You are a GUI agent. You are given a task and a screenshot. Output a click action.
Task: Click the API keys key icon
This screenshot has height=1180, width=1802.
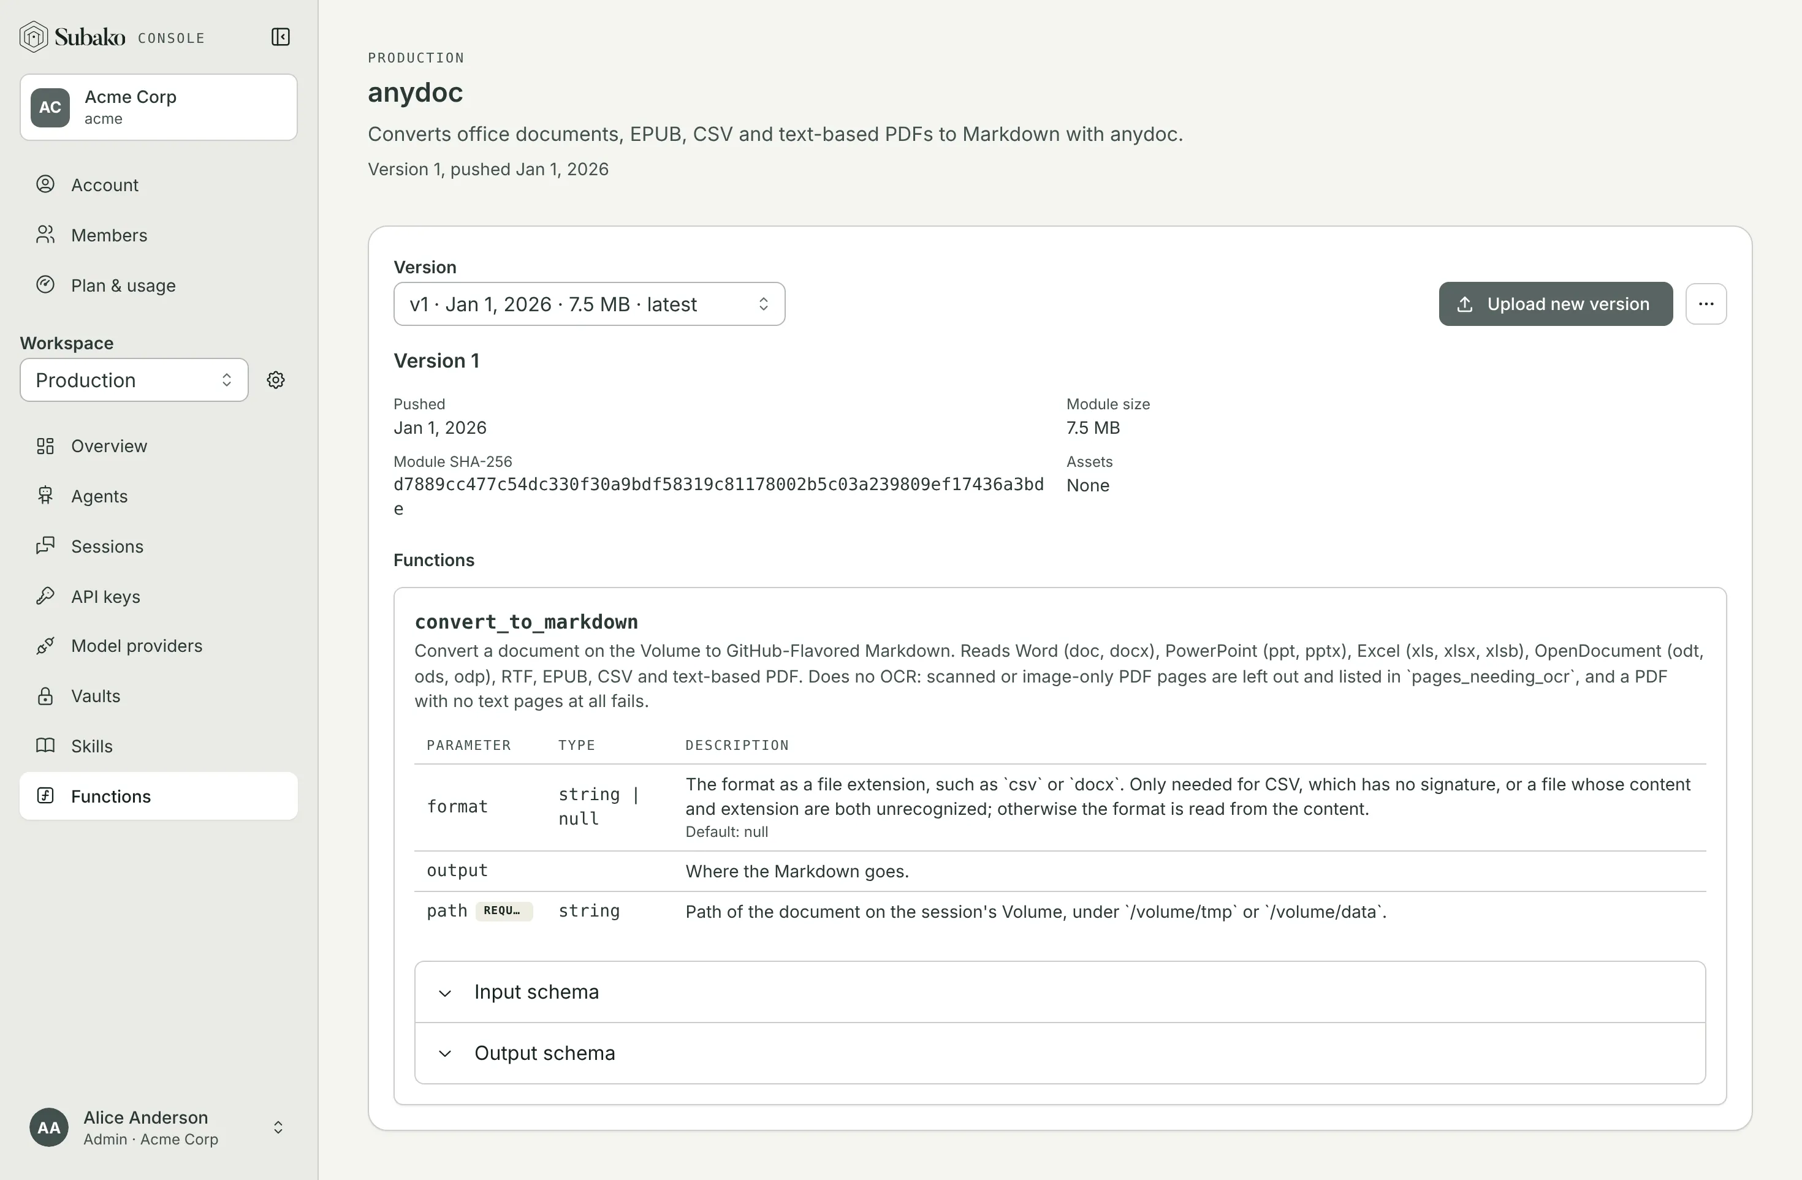pos(45,596)
